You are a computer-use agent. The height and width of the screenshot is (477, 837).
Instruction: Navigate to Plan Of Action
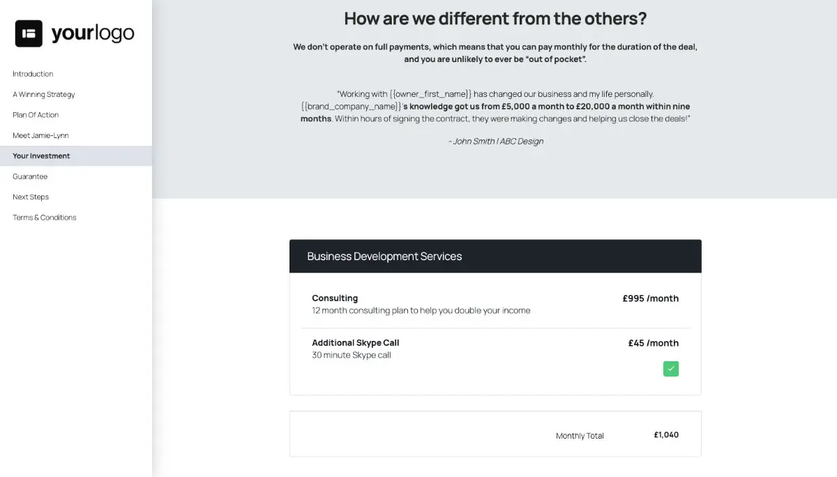(x=35, y=114)
